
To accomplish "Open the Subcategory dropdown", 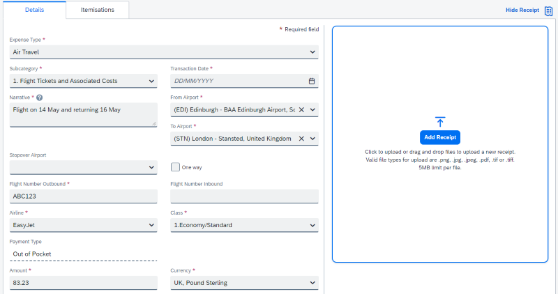I will [x=151, y=81].
